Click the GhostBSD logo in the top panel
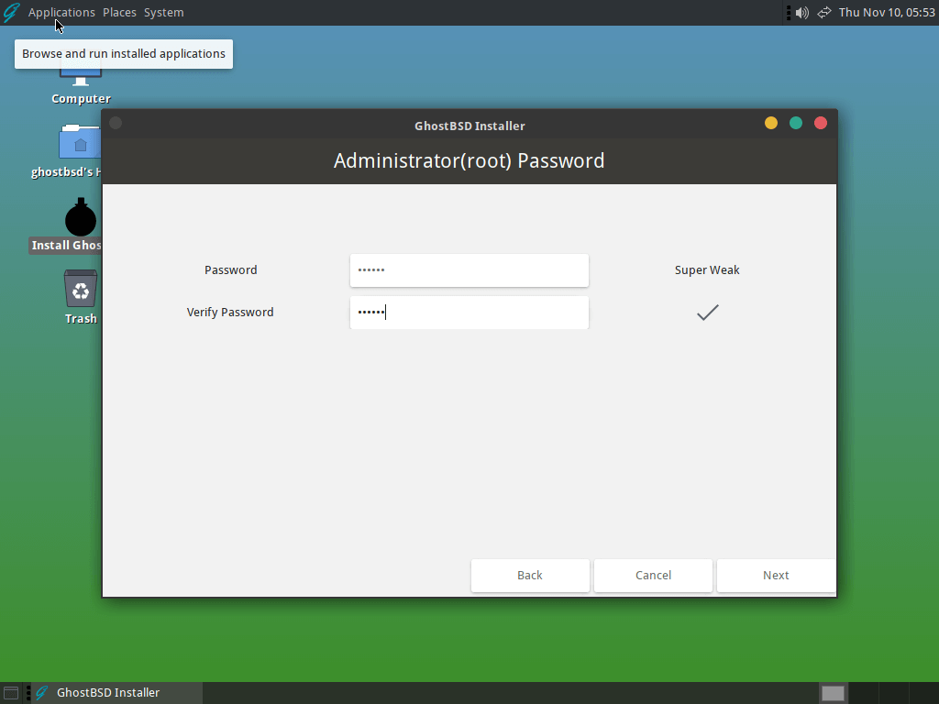Viewport: 939px width, 704px height. click(12, 12)
